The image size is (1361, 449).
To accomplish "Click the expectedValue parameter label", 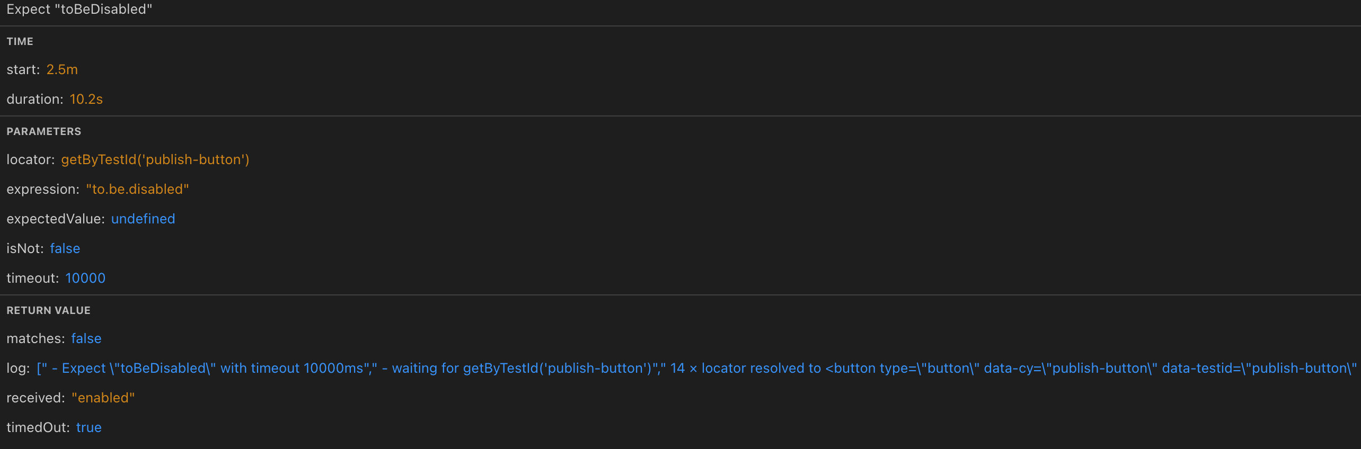I will point(55,219).
